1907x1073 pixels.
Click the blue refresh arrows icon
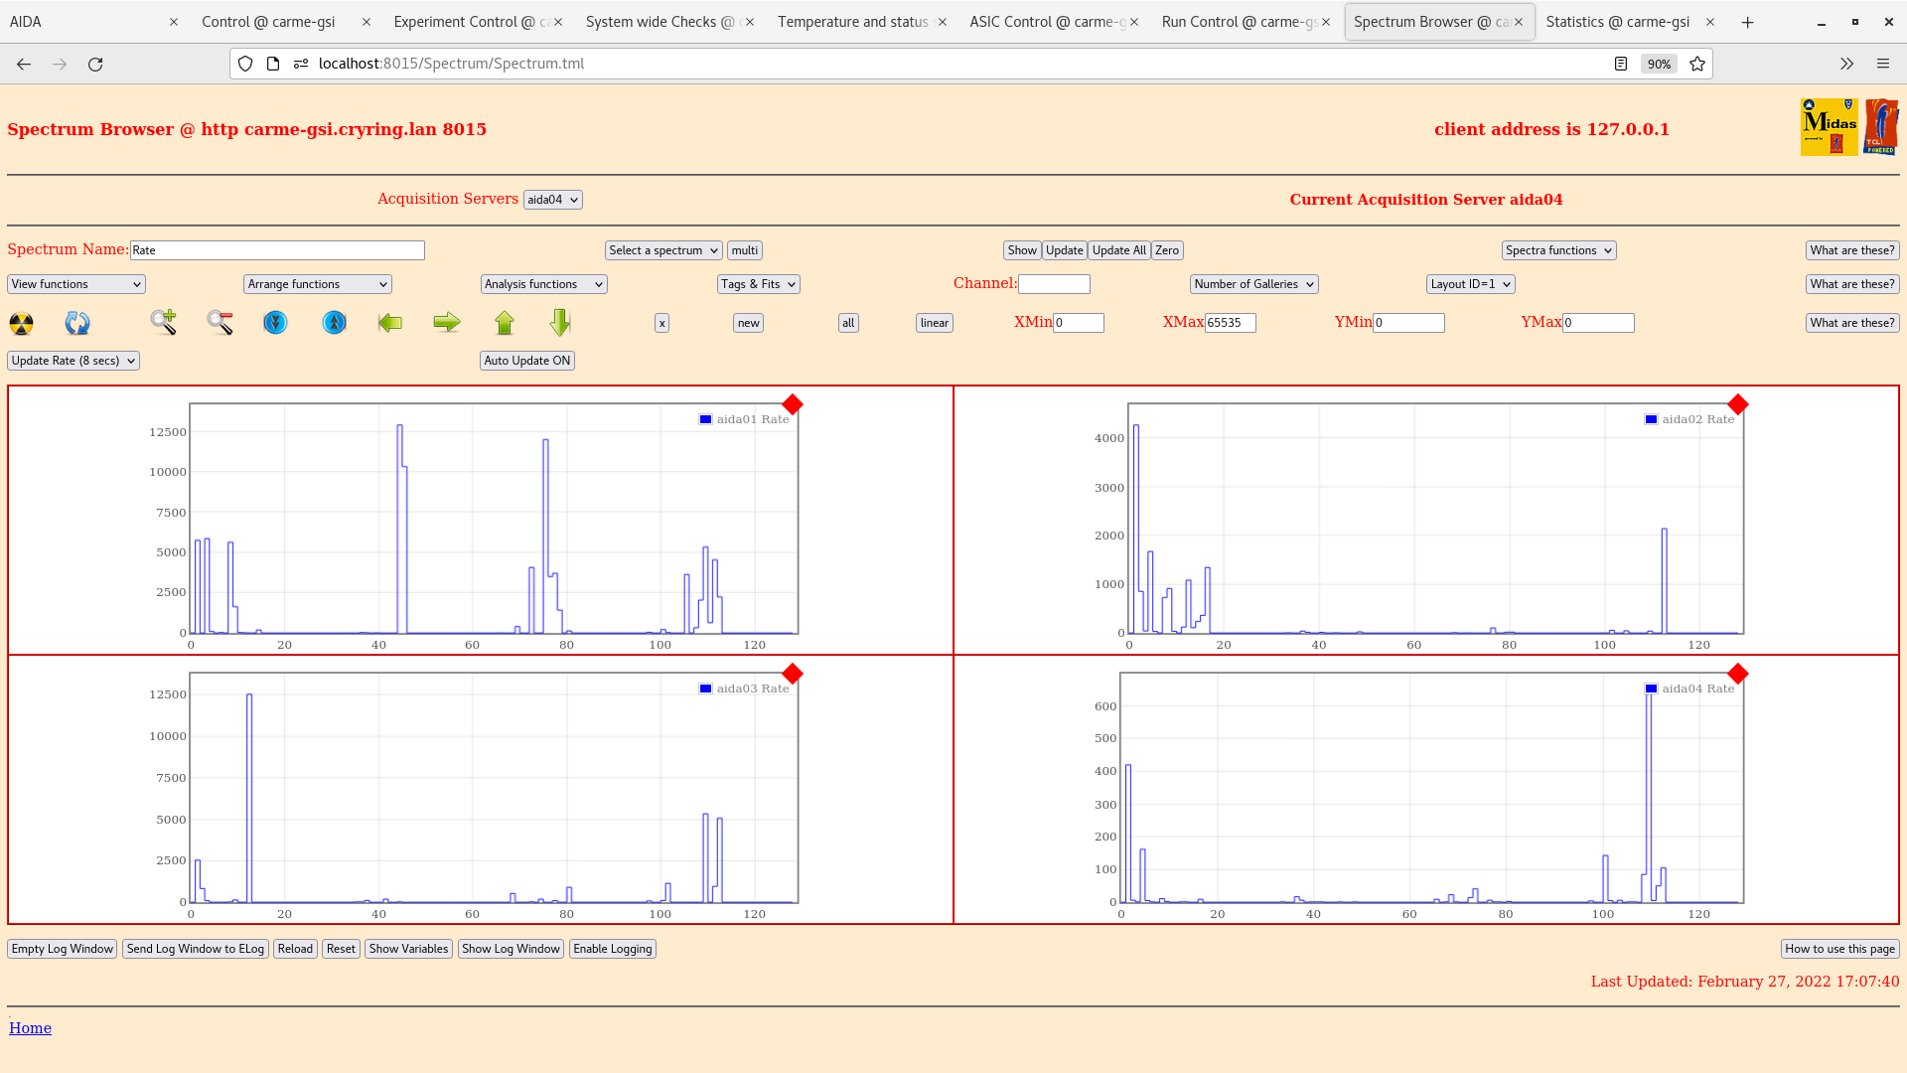[77, 323]
